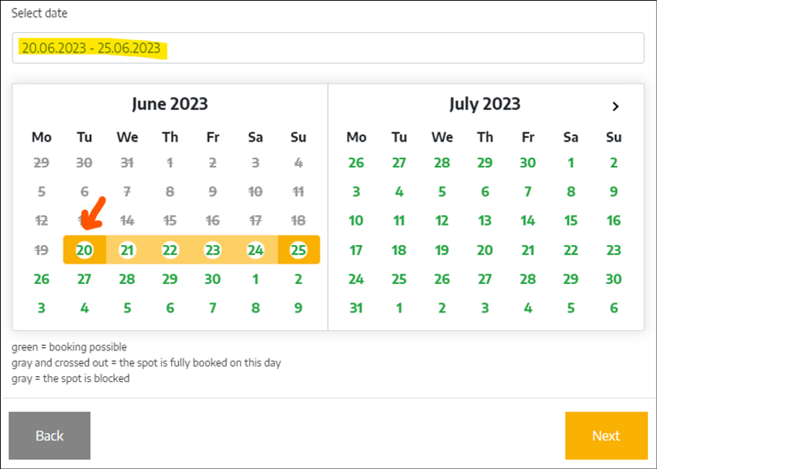Select June 25 end date
Image resolution: width=792 pixels, height=469 pixels.
298,250
